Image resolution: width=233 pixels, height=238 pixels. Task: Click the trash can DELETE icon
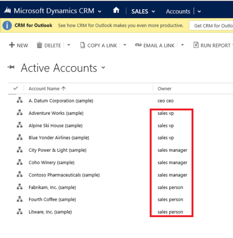coord(39,45)
